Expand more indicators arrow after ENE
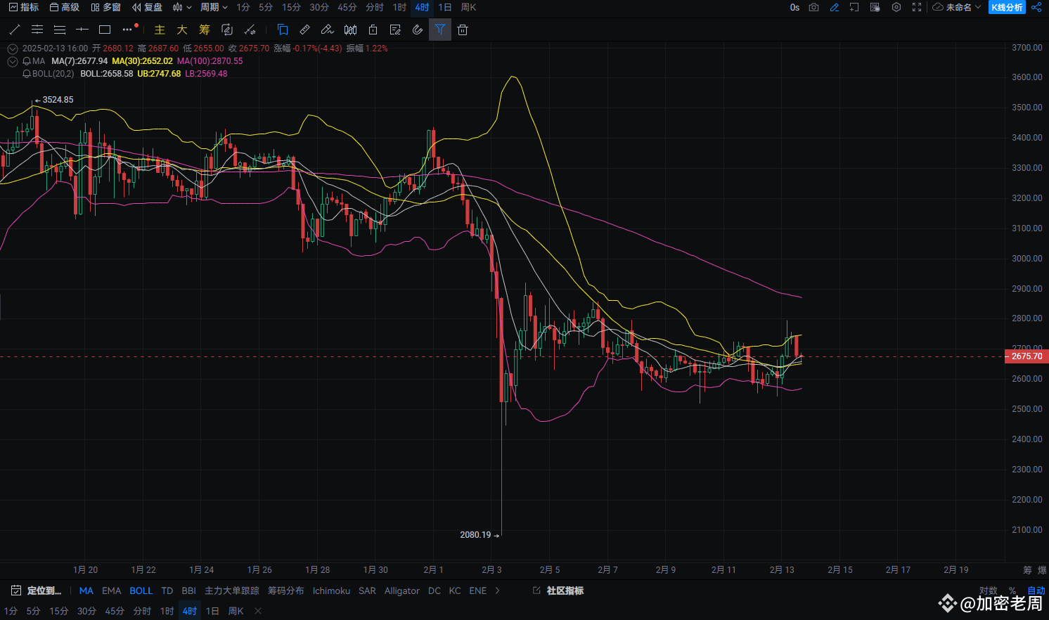This screenshot has height=620, width=1049. coord(498,590)
